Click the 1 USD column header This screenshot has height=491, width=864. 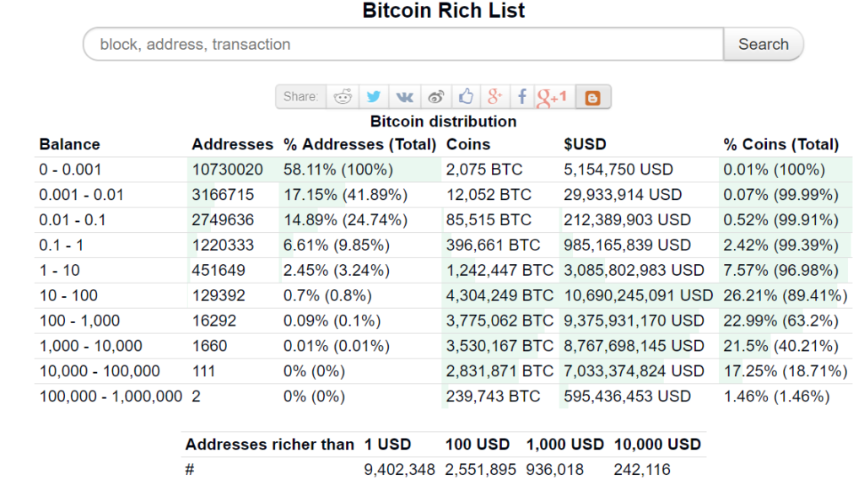pyautogui.click(x=387, y=445)
